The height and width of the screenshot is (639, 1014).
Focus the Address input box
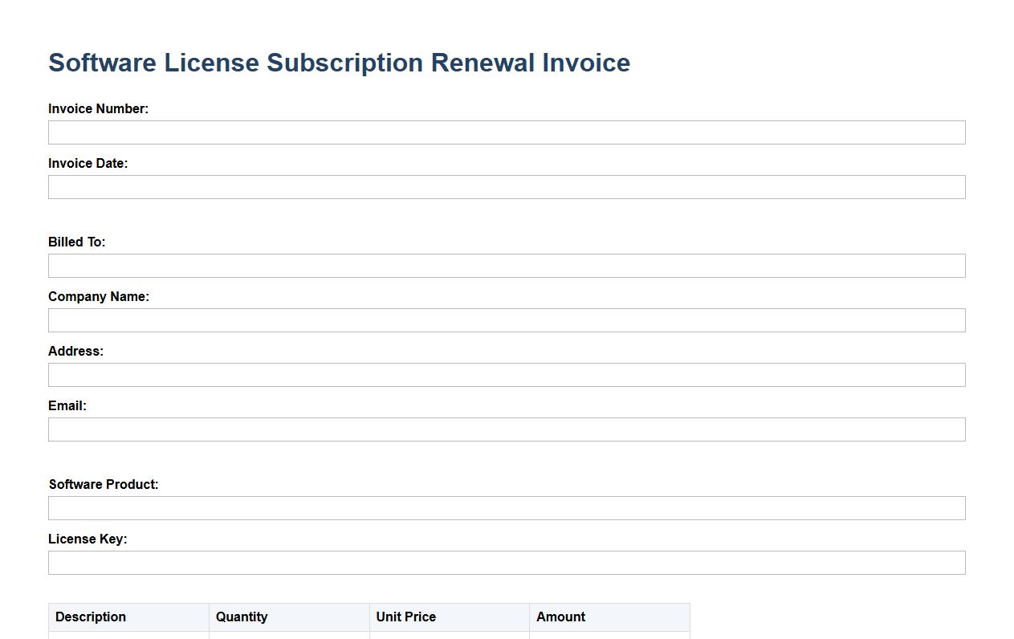(507, 375)
